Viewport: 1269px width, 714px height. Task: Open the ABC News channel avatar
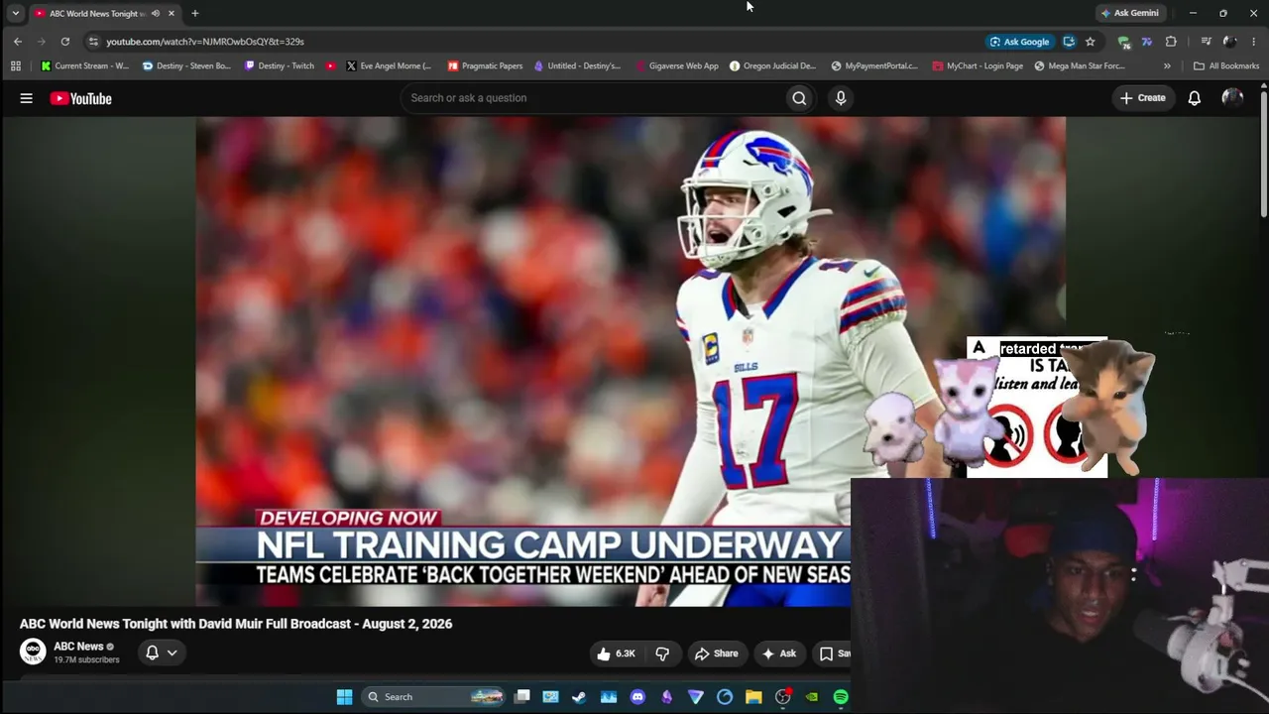(33, 652)
